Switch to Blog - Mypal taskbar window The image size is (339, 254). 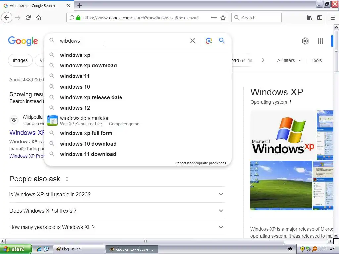pos(79,249)
